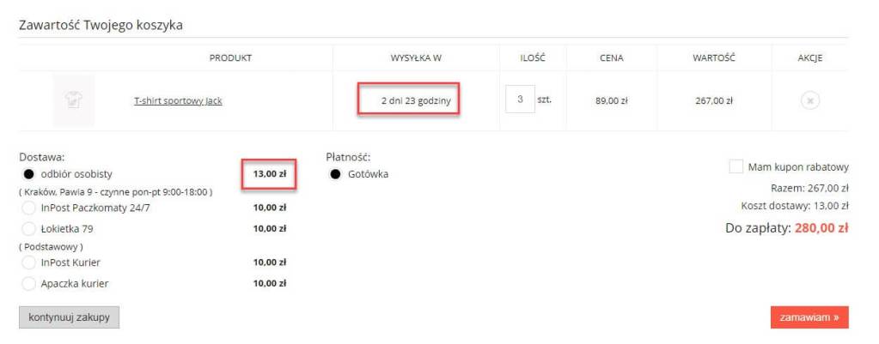
Task: Remove T-shirt sportowy Jack from cart
Action: 809,100
